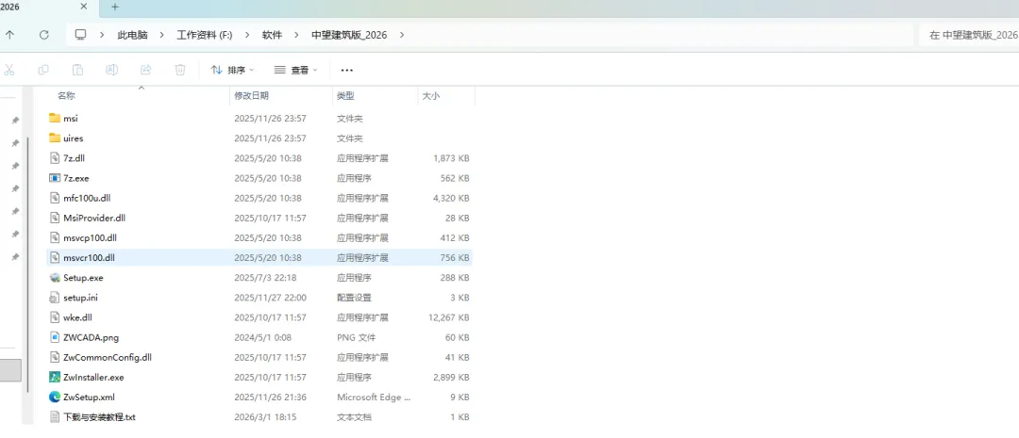Screen dimensions: 1019x438
Task: Select the msvcr100.dll file icon
Action: pos(55,257)
